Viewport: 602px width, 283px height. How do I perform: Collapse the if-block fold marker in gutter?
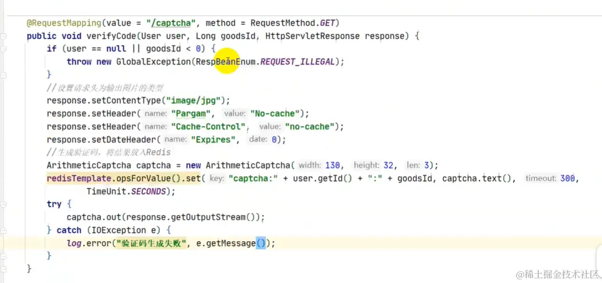coord(4,50)
